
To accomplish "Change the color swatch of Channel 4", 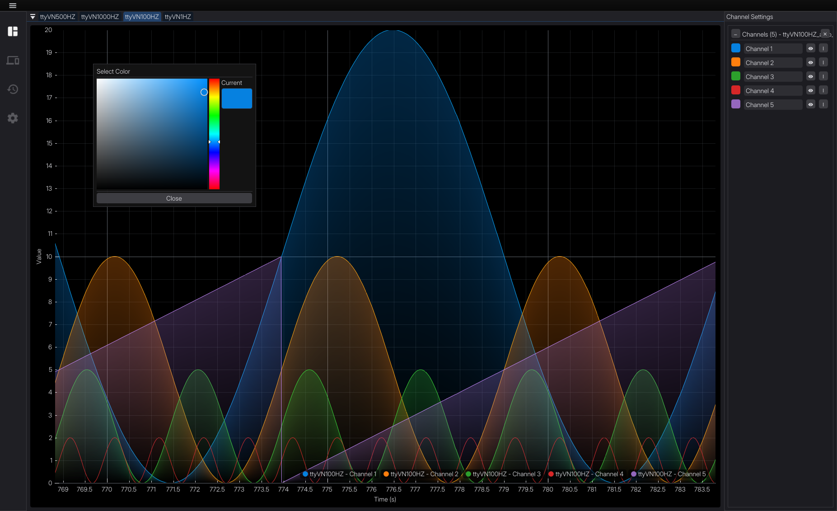I will (735, 90).
